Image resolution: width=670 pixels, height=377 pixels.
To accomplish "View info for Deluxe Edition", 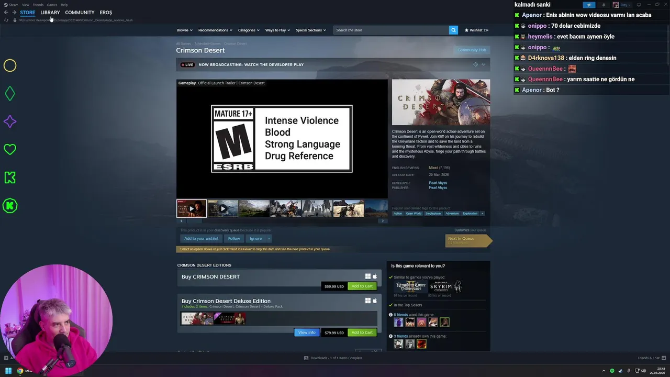I will (x=307, y=332).
